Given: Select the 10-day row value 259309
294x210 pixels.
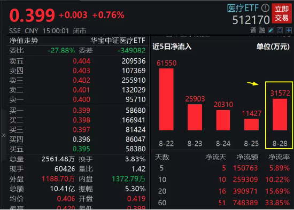Looking at the screenshot, I should tap(245, 180).
